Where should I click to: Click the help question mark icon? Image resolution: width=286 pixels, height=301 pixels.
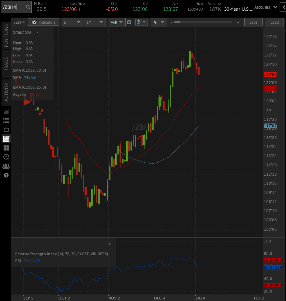coord(6,175)
